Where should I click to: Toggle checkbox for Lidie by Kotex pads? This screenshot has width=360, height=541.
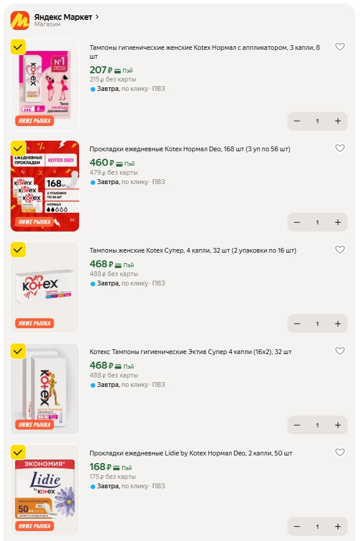pyautogui.click(x=18, y=452)
